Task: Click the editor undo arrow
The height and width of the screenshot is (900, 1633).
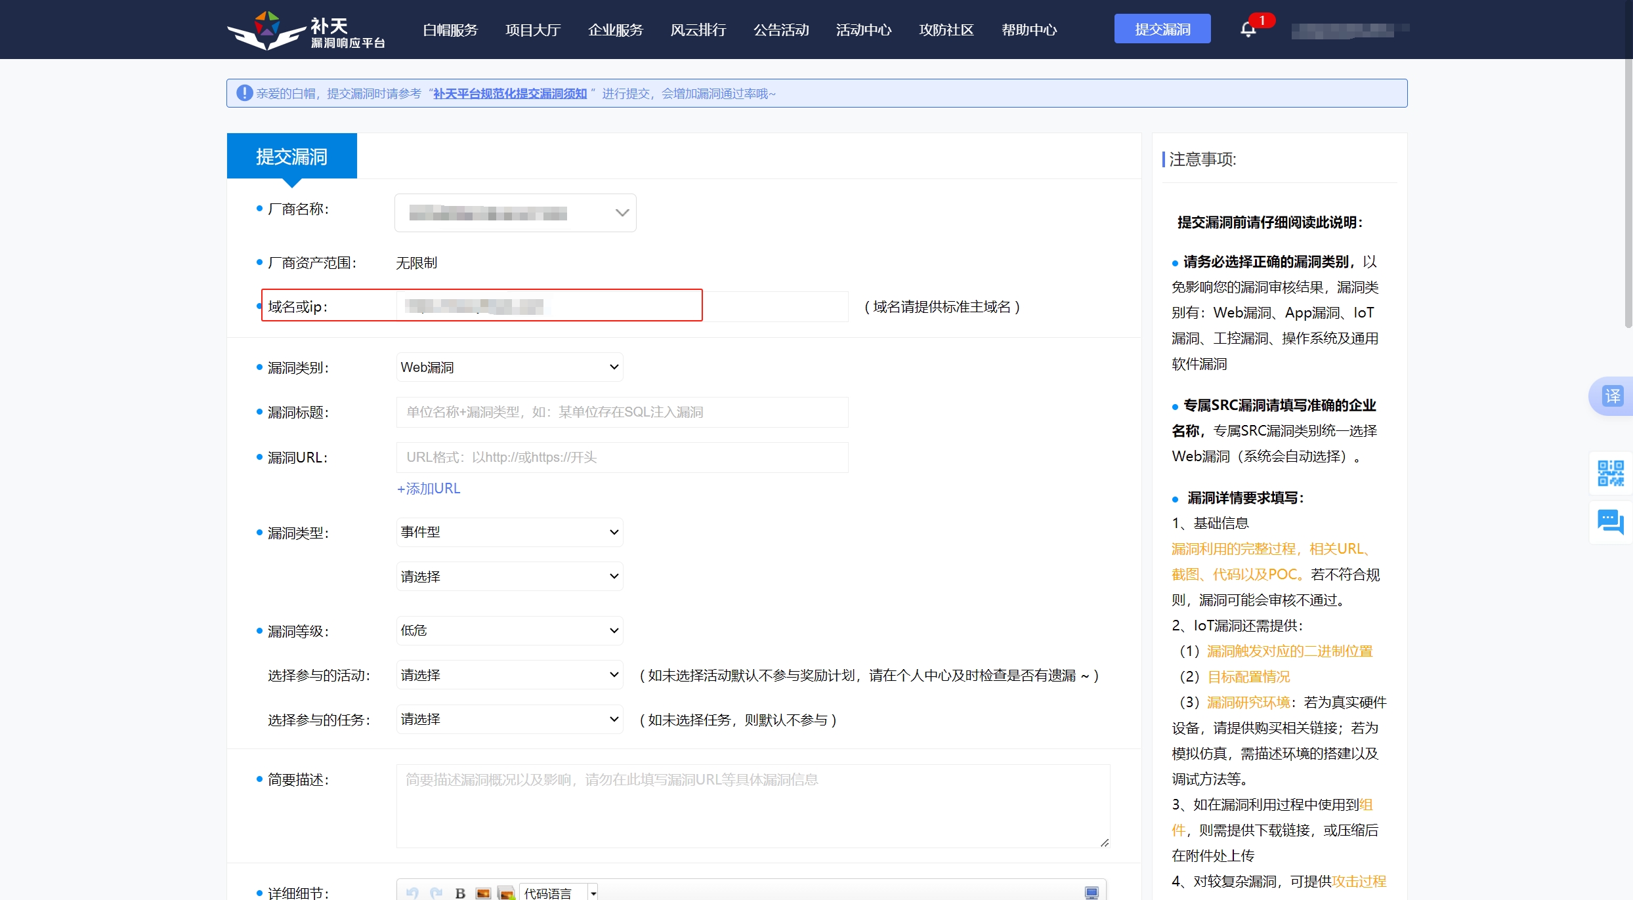Action: (412, 893)
